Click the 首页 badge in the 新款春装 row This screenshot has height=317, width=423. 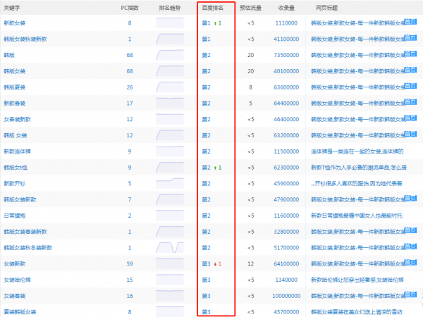pos(408,104)
